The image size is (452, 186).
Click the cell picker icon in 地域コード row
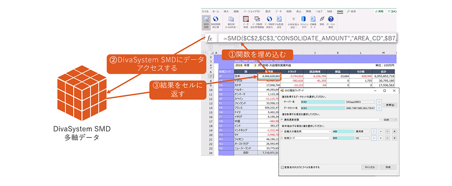click(373, 138)
